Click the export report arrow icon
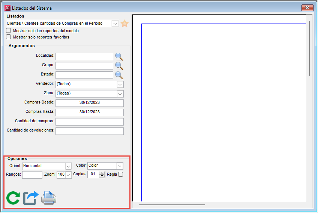The height and width of the screenshot is (213, 318). click(31, 198)
